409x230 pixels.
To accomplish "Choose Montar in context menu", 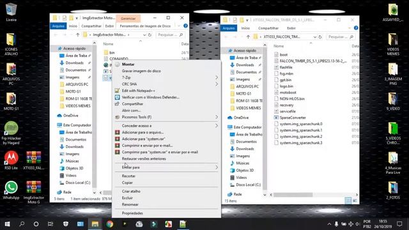I will (x=166, y=64).
